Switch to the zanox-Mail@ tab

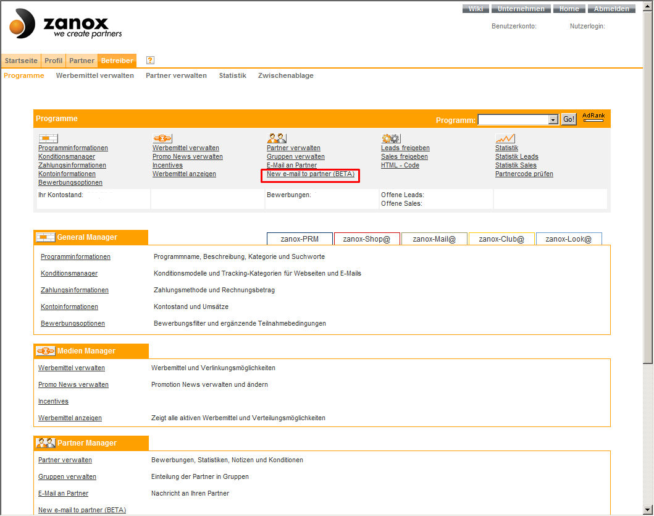point(434,239)
